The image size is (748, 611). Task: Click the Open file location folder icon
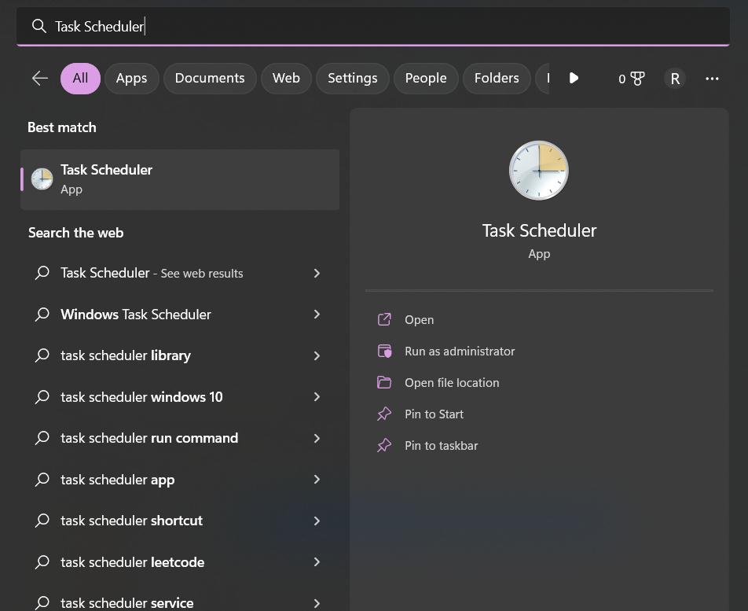pyautogui.click(x=384, y=382)
